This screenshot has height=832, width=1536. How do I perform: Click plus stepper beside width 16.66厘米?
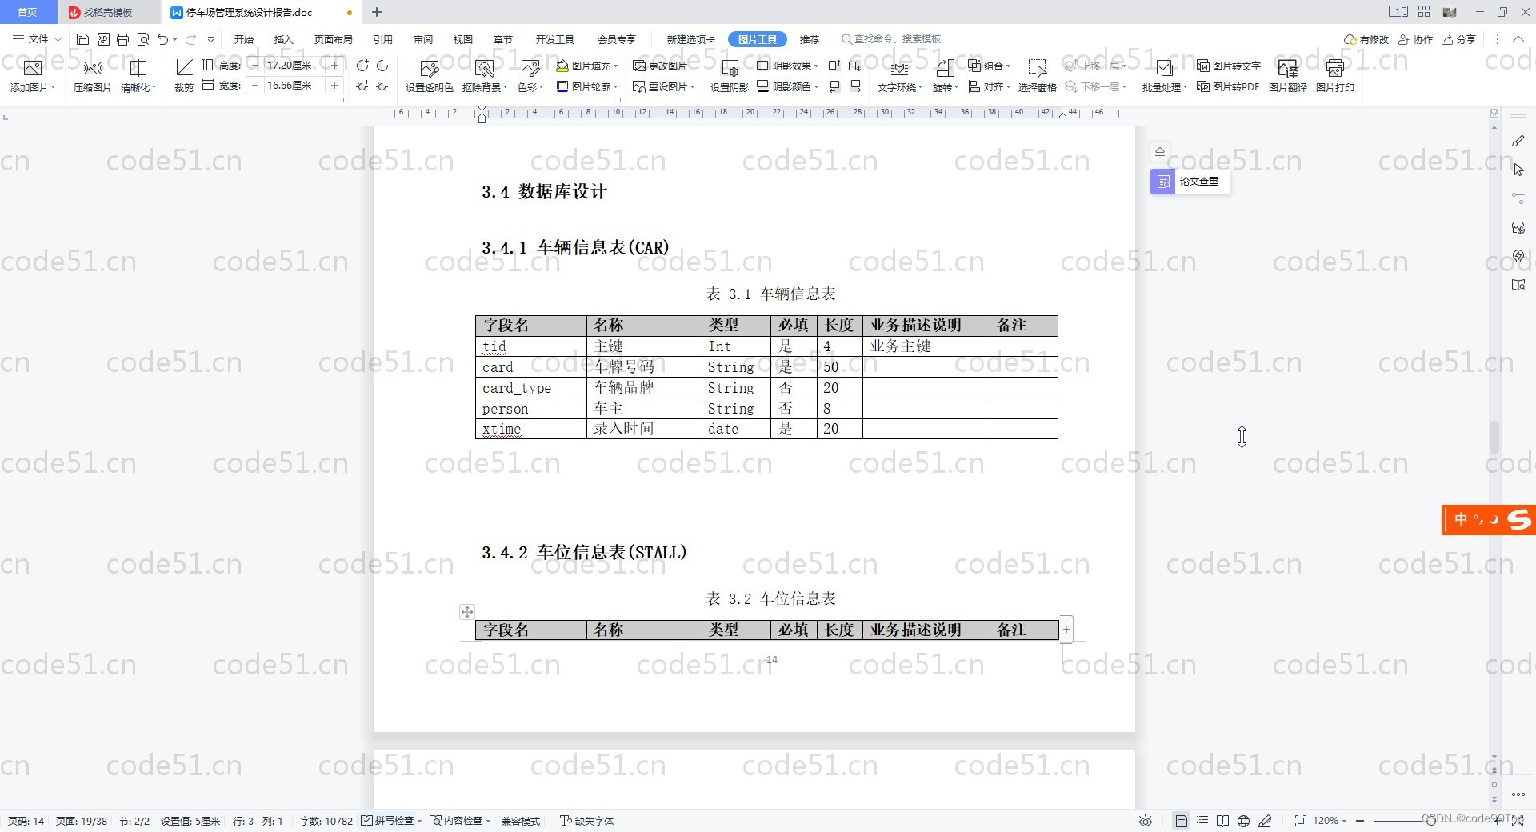(334, 86)
